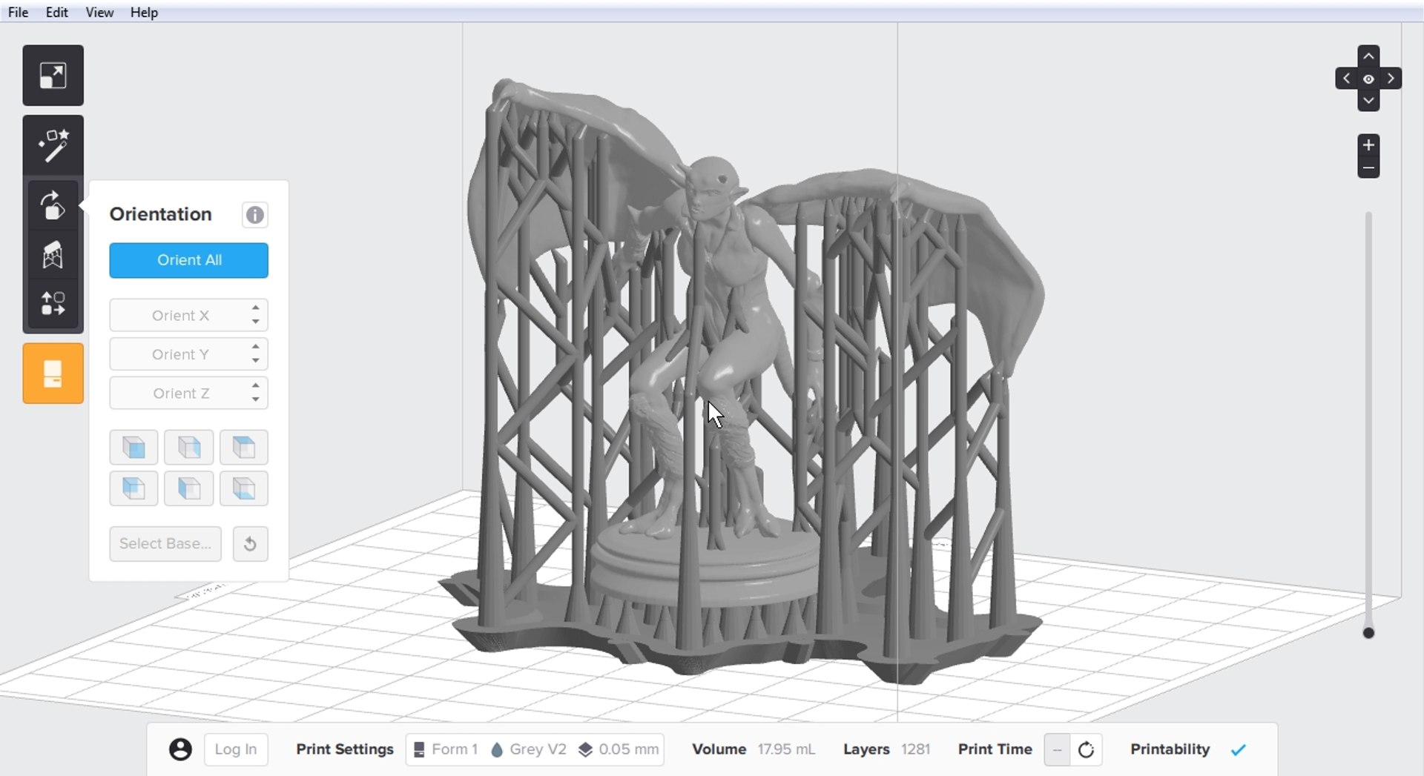The image size is (1424, 776).
Task: Zoom out with the minus button
Action: [1368, 168]
